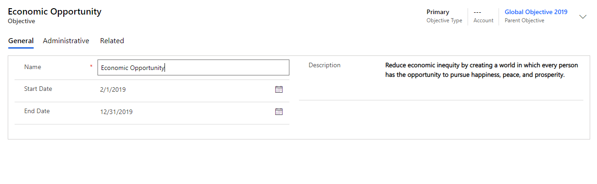Click the Account header field value
The width and height of the screenshot is (597, 184).
click(x=478, y=12)
